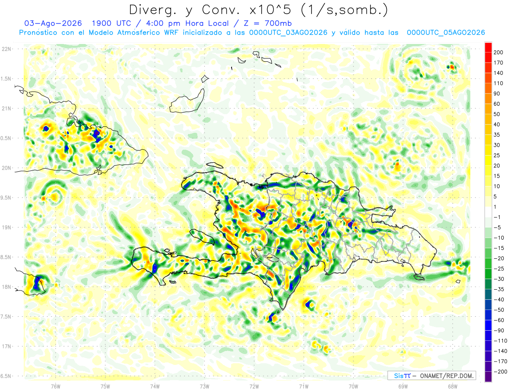Click the positive '50' colorbar value
This screenshot has height=392, width=508.
pos(497,114)
